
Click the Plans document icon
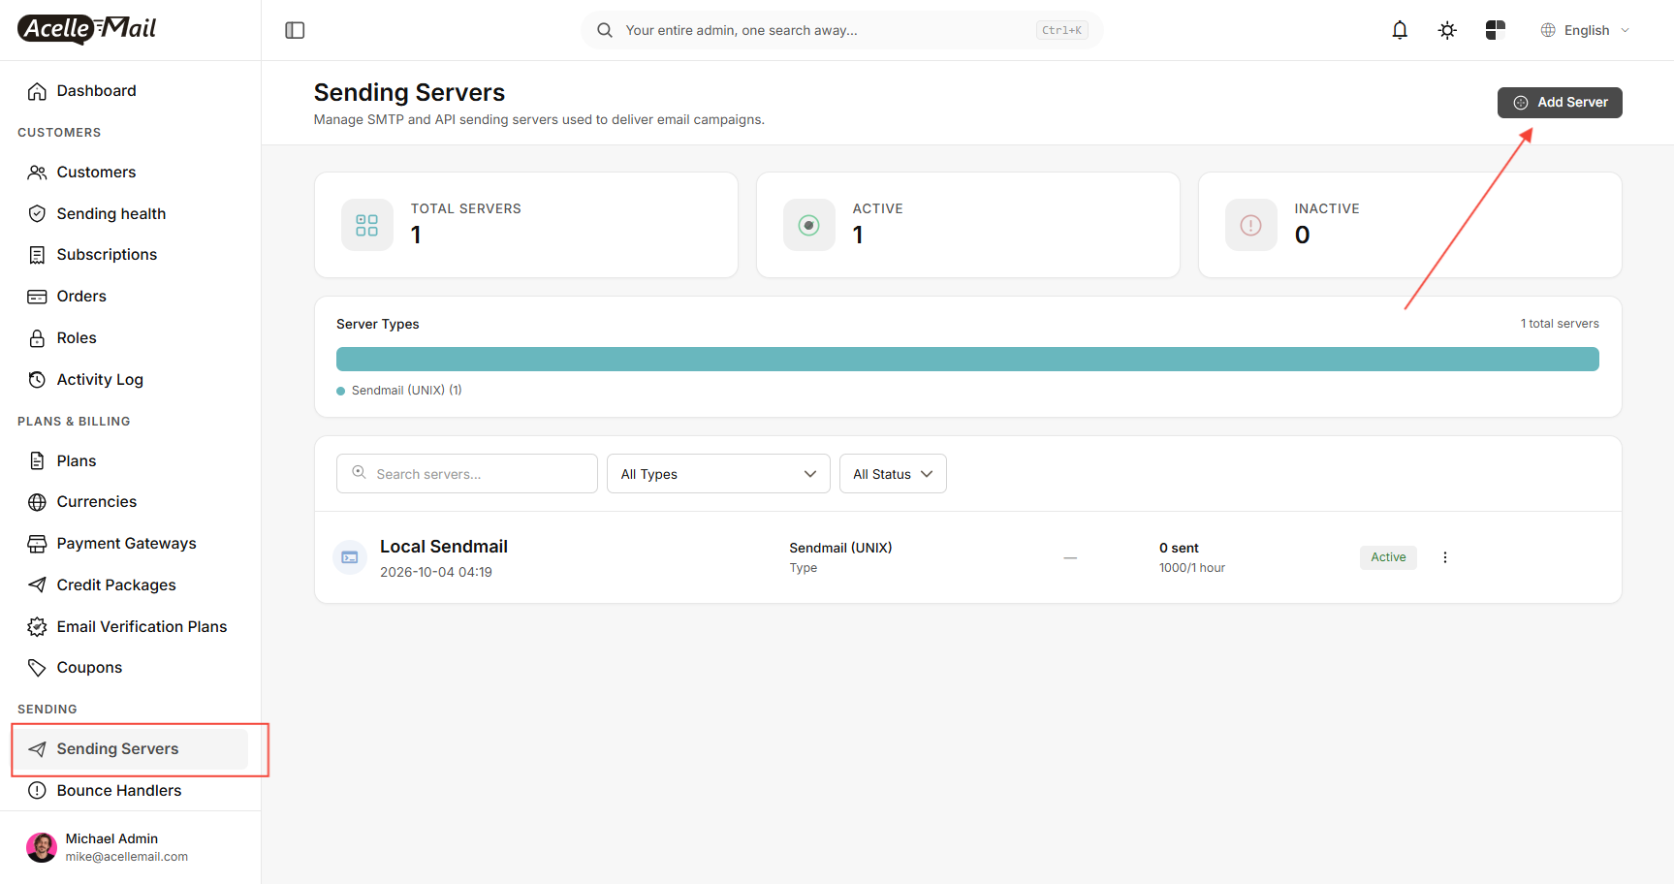(37, 461)
